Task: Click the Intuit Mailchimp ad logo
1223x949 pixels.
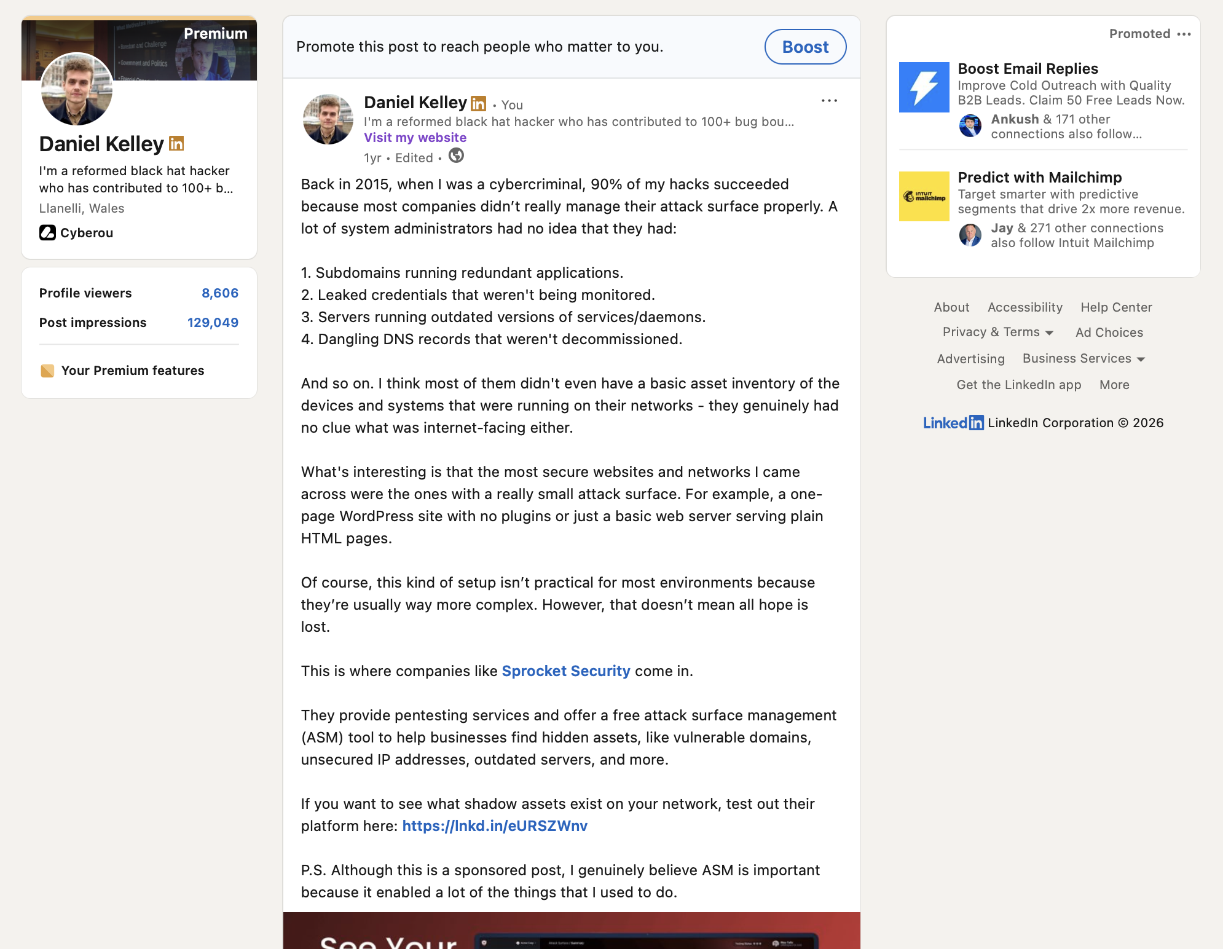Action: click(924, 196)
